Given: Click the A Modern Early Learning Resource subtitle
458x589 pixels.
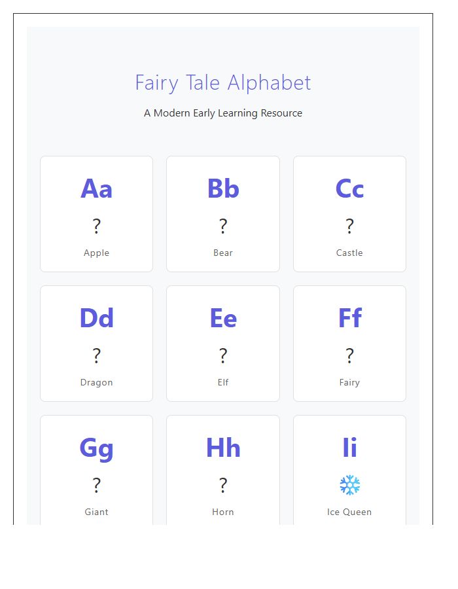Looking at the screenshot, I should (223, 113).
